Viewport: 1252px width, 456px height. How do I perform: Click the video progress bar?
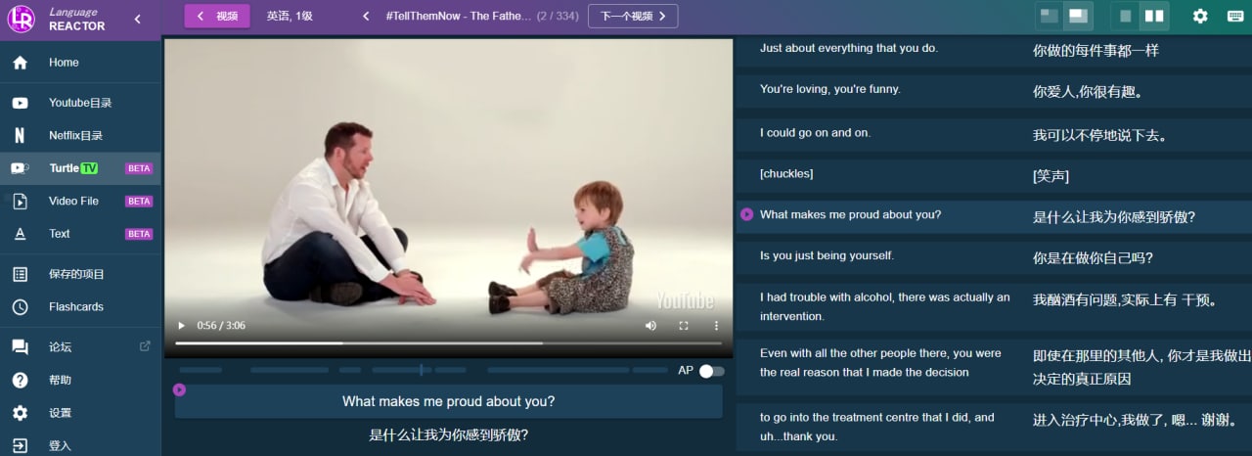pos(448,343)
